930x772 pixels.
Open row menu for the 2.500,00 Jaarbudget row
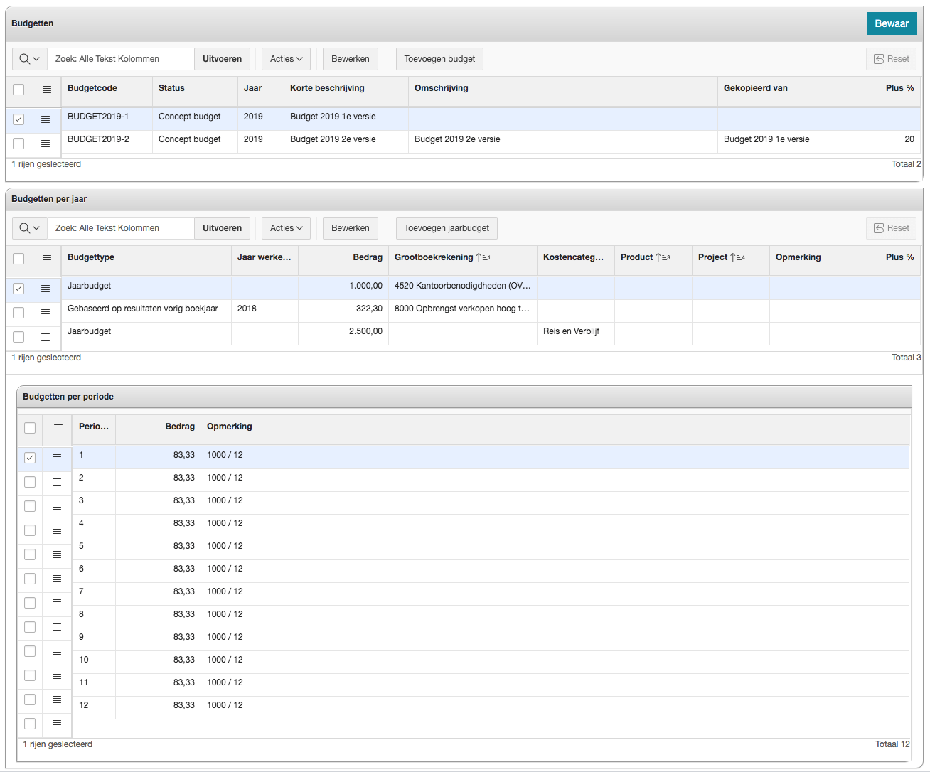click(x=46, y=337)
